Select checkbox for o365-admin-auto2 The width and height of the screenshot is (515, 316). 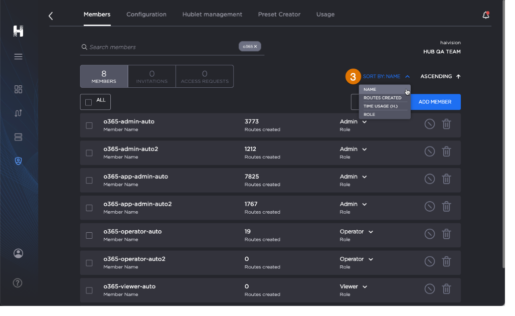[89, 153]
